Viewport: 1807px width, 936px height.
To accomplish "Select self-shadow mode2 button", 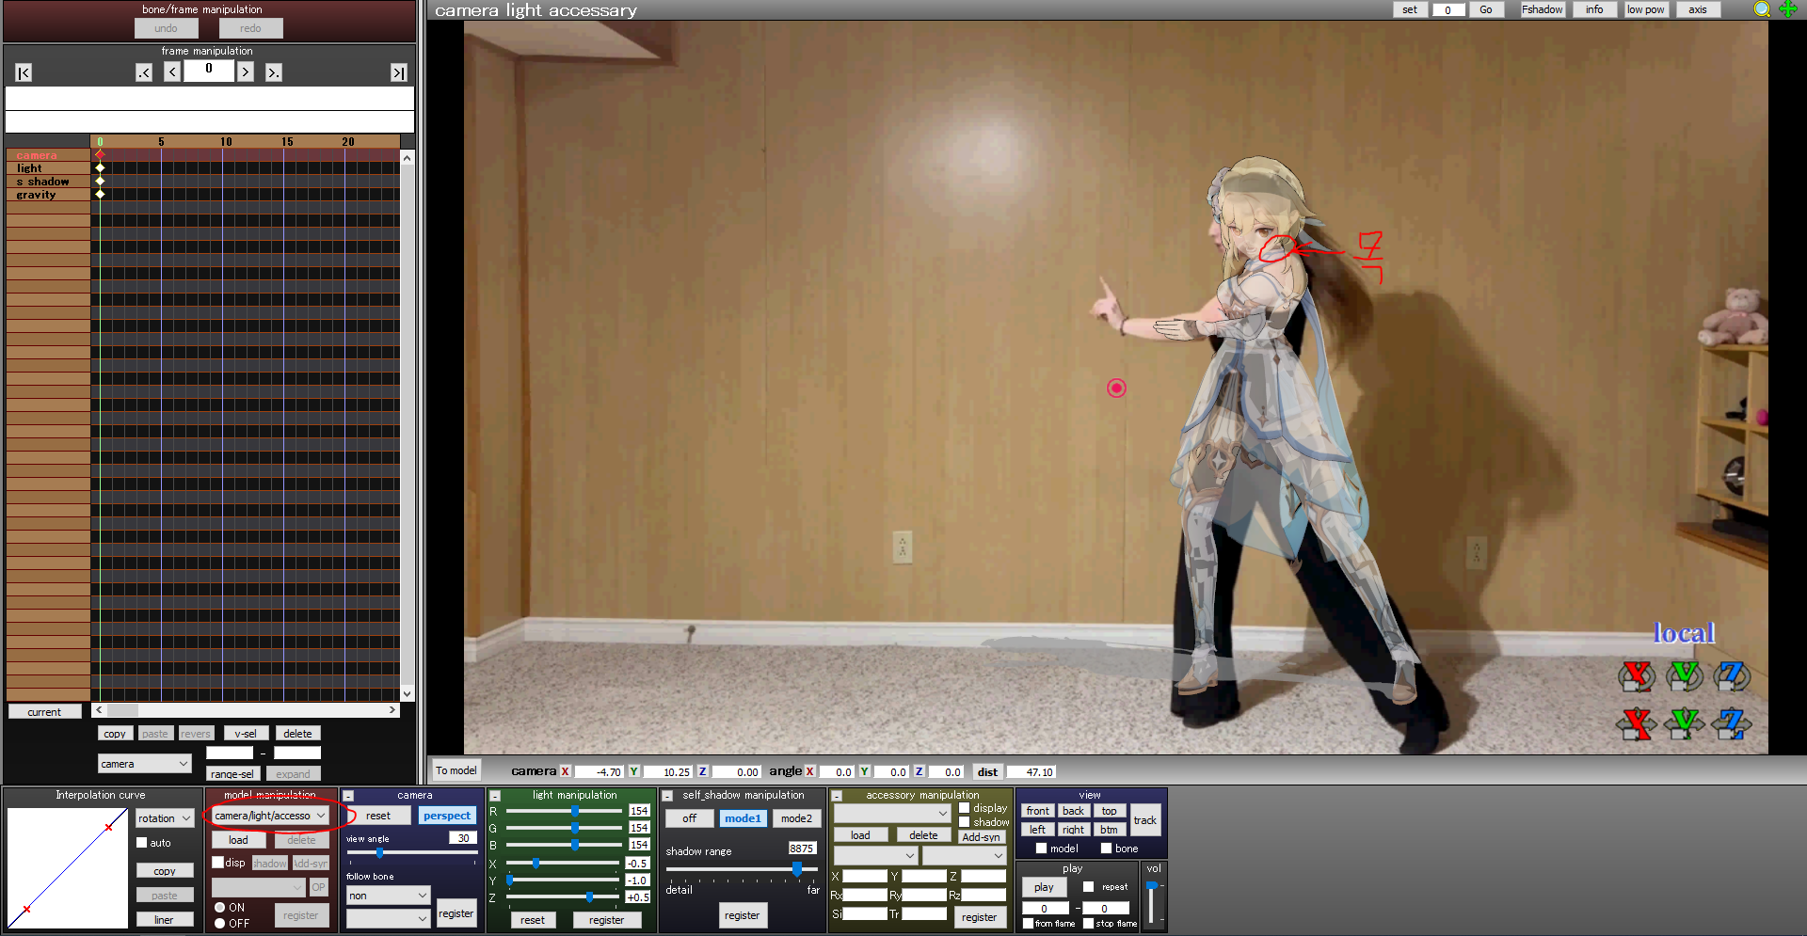I will pos(796,818).
